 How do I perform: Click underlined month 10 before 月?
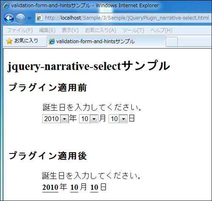tap(74, 187)
